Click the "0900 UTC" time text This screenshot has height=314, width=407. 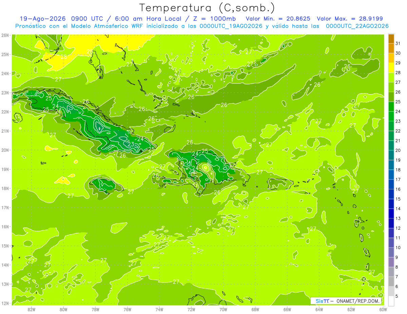[x=88, y=19]
